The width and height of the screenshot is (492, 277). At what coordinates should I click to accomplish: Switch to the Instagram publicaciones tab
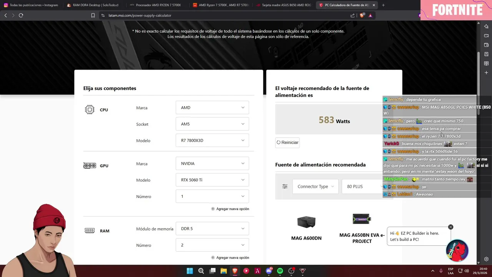coord(31,5)
